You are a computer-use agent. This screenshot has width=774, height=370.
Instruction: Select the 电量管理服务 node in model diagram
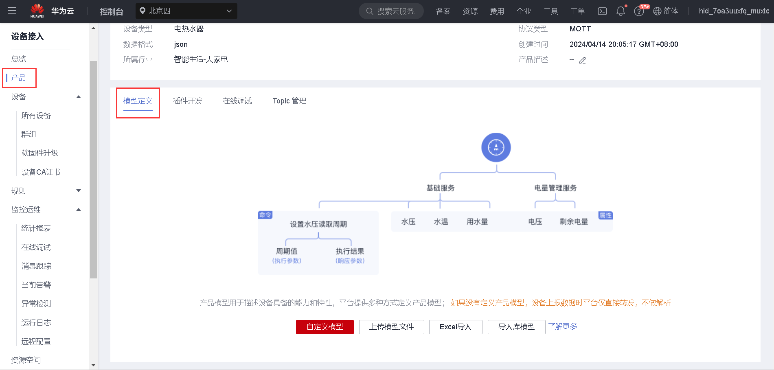[556, 188]
